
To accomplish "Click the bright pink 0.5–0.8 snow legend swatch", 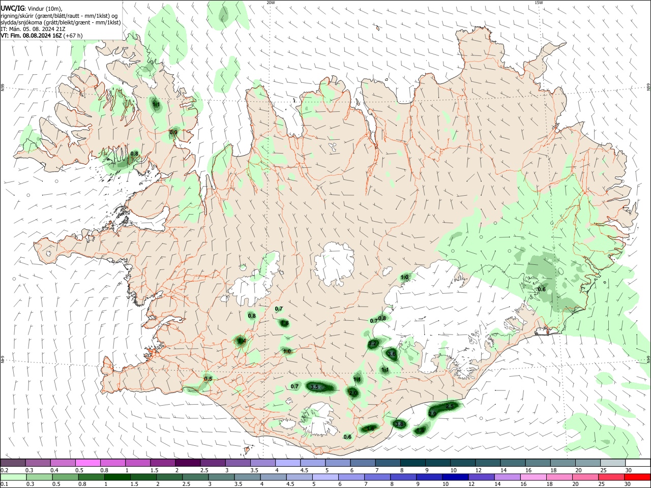I will pyautogui.click(x=88, y=463).
